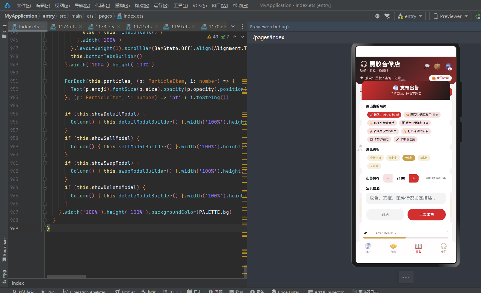Close the 1173.ets tab

119,27
